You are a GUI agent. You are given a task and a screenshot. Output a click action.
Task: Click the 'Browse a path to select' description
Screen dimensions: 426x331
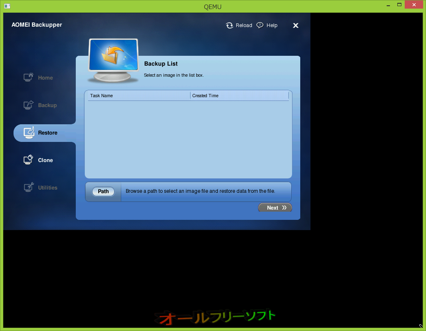[200, 191]
